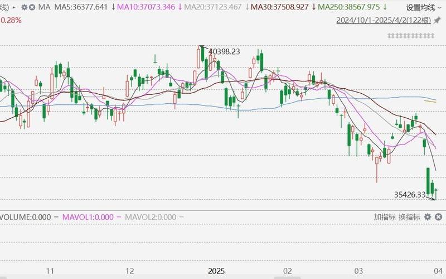Click the MA20:37123.467 value
The width and height of the screenshot is (446, 279).
tap(213, 7)
